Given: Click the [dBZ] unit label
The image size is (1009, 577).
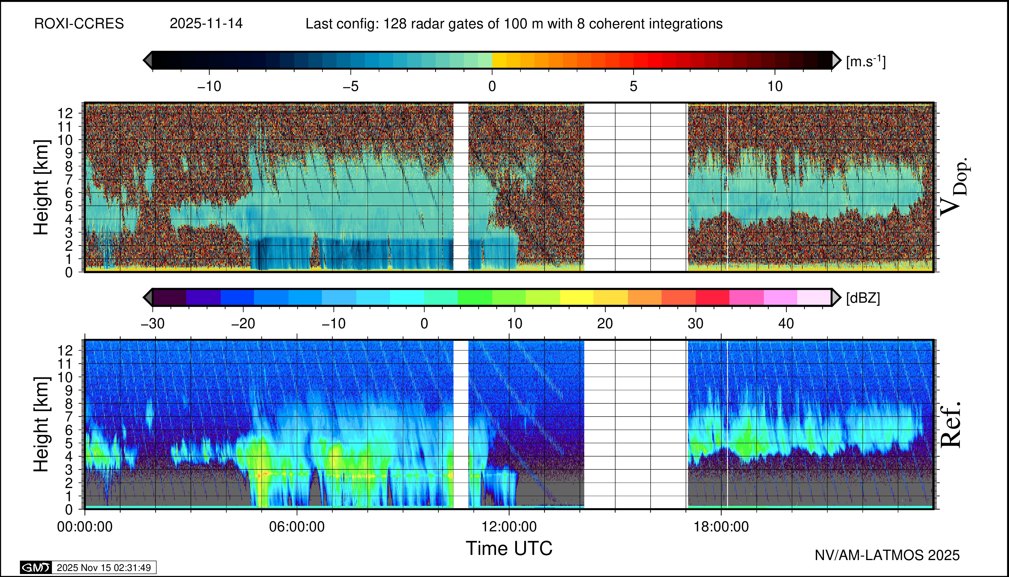Looking at the screenshot, I should [863, 298].
